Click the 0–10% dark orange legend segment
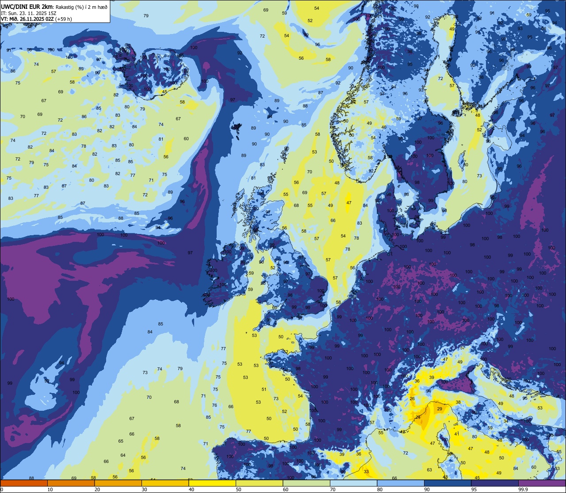Screen dimensions: 566x493 point(24,483)
